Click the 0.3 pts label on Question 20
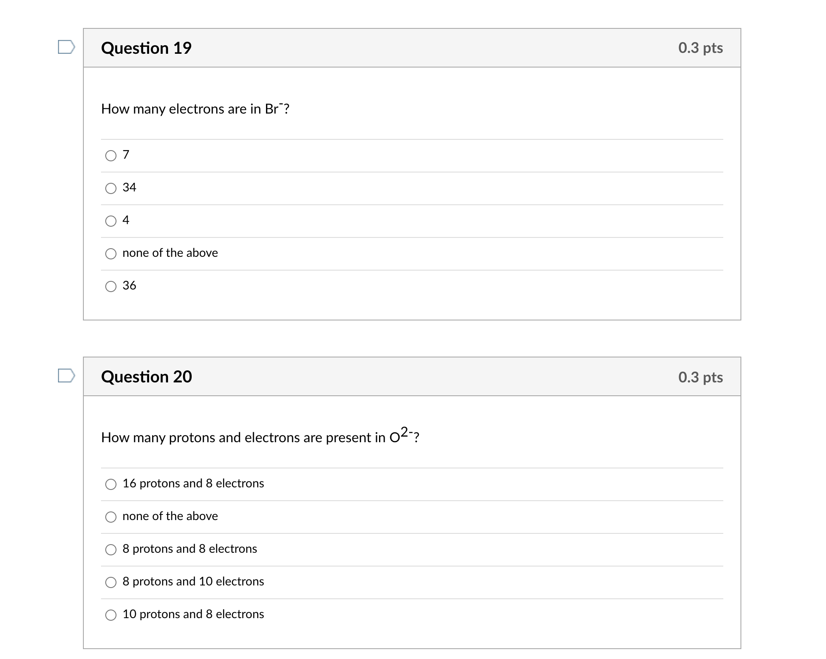Screen dimensions: 826x659 click(x=701, y=377)
